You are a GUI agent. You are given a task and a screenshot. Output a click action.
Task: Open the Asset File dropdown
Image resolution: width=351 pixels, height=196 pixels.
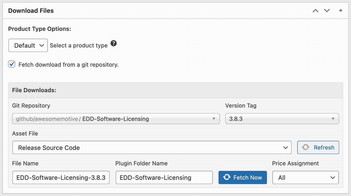pos(152,147)
